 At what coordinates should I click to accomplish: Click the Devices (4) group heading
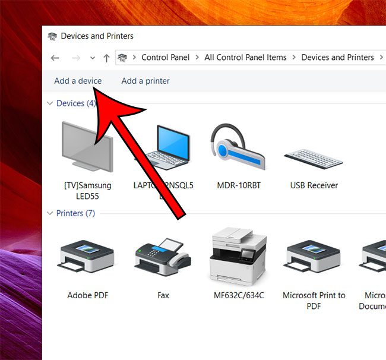coord(76,103)
